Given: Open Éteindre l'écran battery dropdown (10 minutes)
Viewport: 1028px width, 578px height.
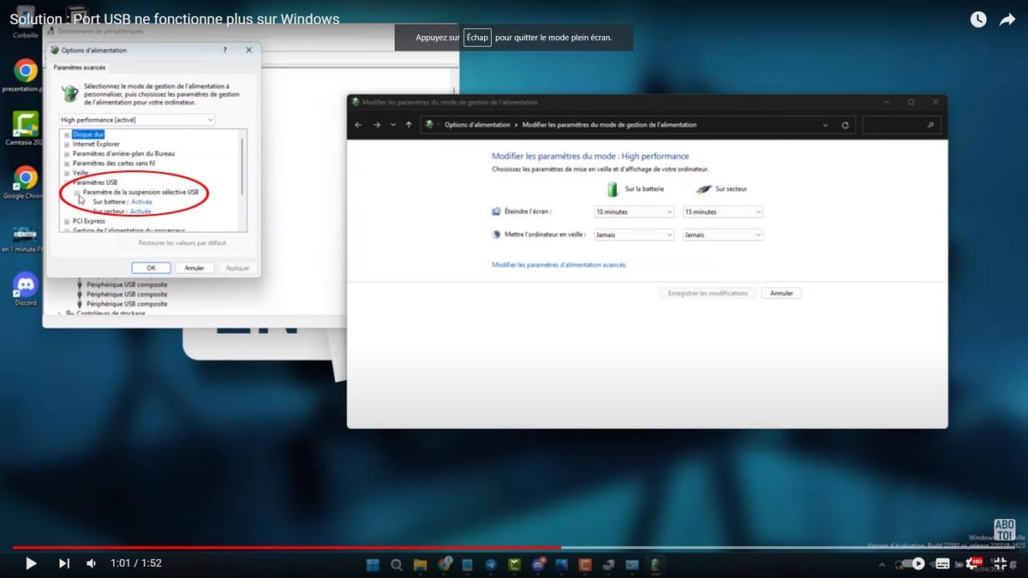Looking at the screenshot, I should point(634,212).
